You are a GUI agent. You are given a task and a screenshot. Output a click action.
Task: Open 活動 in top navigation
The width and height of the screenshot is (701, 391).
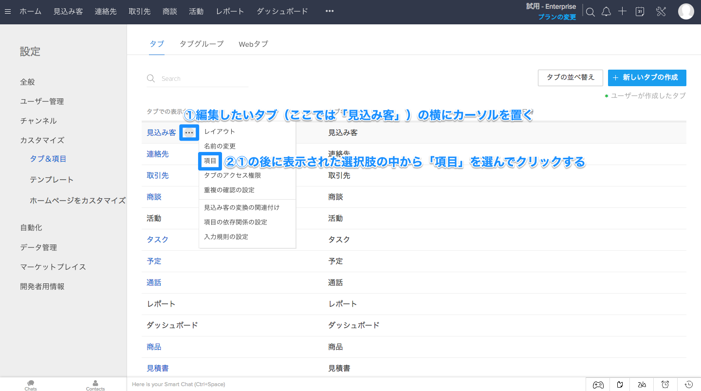coord(196,11)
